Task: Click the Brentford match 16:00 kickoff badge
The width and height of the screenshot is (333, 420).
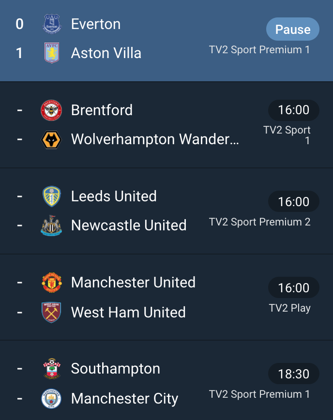Action: (294, 110)
